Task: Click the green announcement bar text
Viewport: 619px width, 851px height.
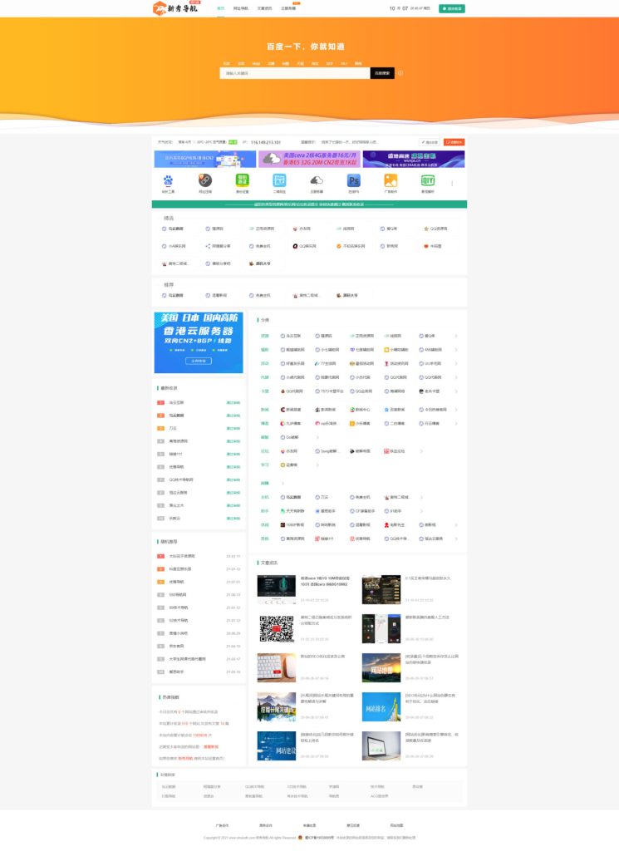Action: [309, 204]
